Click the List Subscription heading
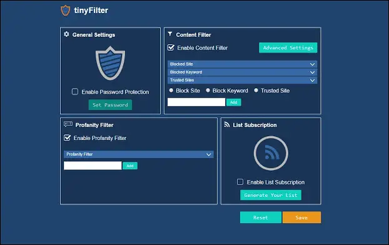Viewport: 389px width, 245px height. pos(255,125)
